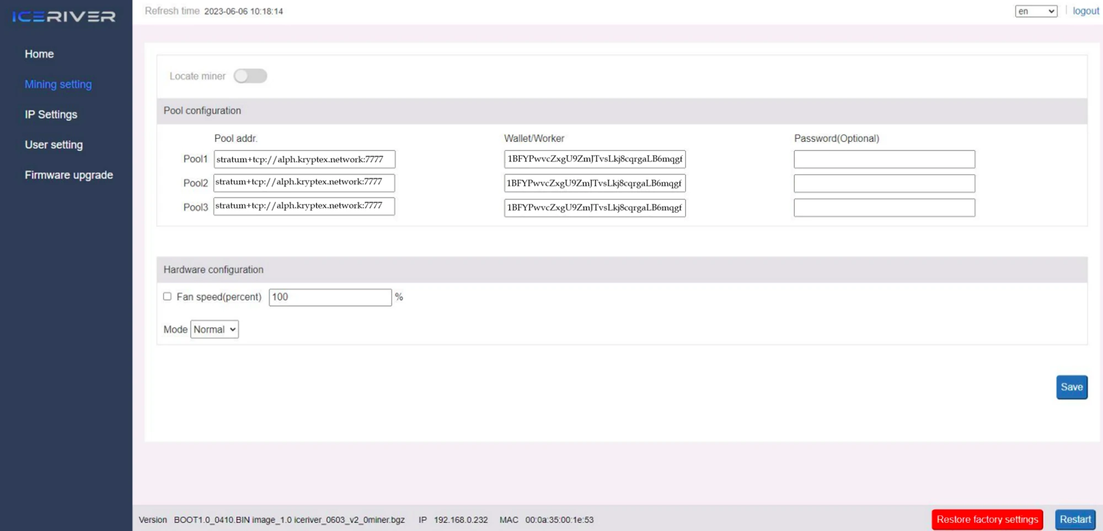Focus the Pool2 Wallet/Worker field
The height and width of the screenshot is (531, 1103).
coord(595,183)
